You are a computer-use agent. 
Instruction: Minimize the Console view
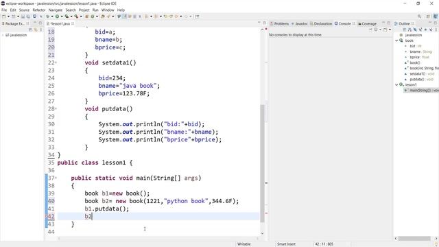383,23
